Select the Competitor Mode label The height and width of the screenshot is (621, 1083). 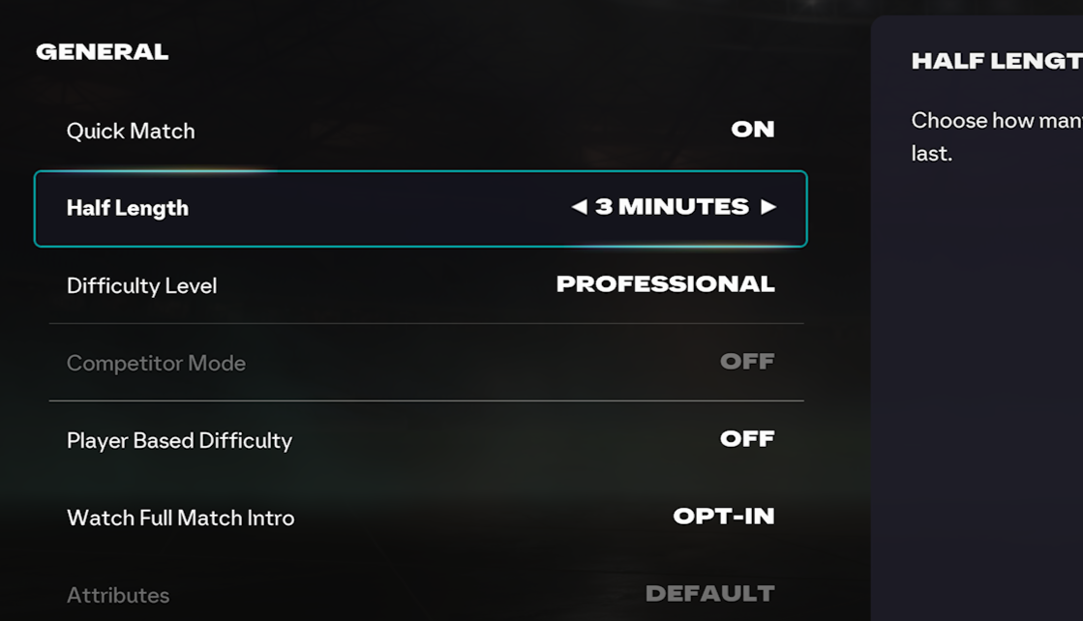coord(156,364)
